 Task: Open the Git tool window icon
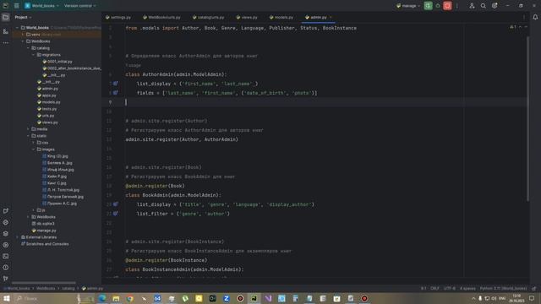tap(6, 278)
